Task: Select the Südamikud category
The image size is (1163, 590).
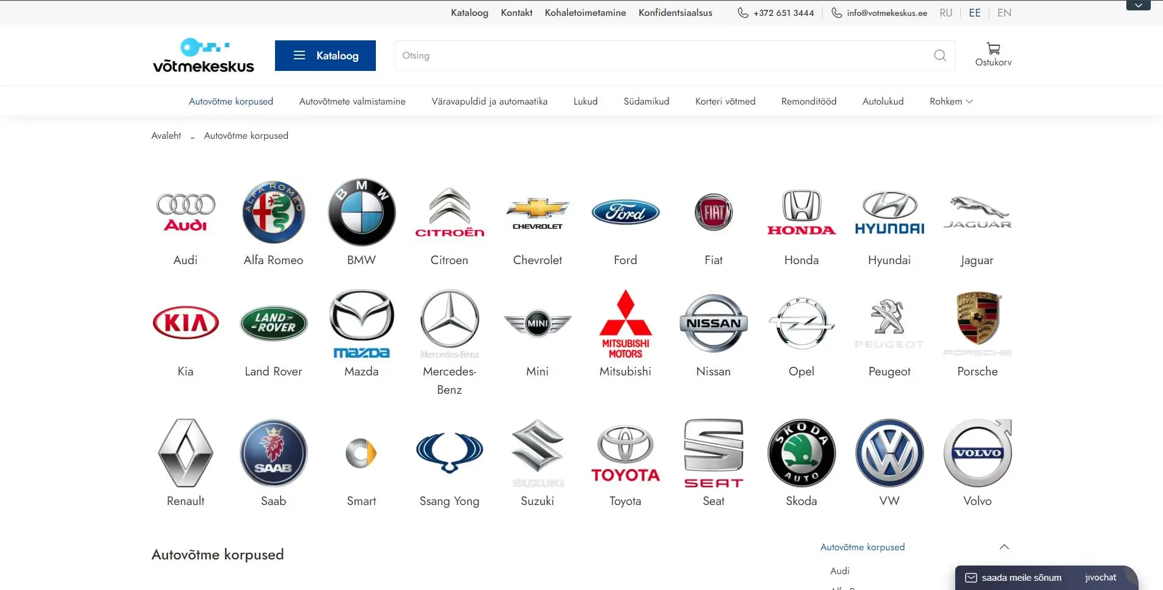Action: [647, 101]
